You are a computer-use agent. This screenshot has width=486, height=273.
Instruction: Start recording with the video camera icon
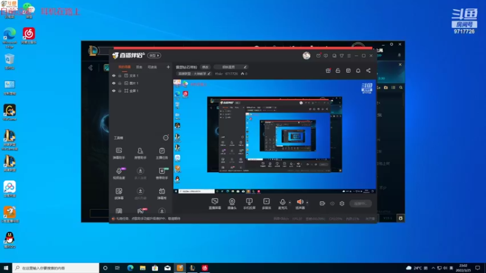pyautogui.click(x=323, y=203)
